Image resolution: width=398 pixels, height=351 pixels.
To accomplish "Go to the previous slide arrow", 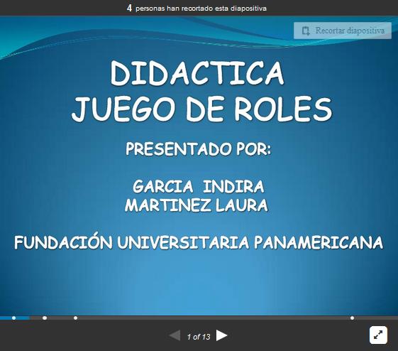I will (175, 335).
